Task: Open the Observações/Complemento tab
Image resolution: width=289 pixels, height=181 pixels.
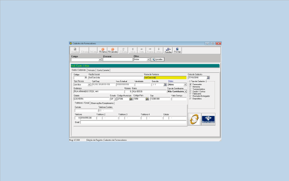Action: pyautogui.click(x=103, y=103)
